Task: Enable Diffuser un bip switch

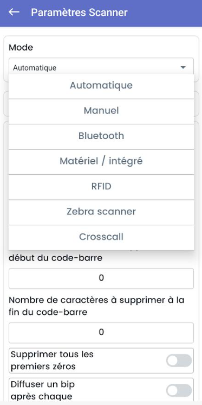Action: click(179, 390)
